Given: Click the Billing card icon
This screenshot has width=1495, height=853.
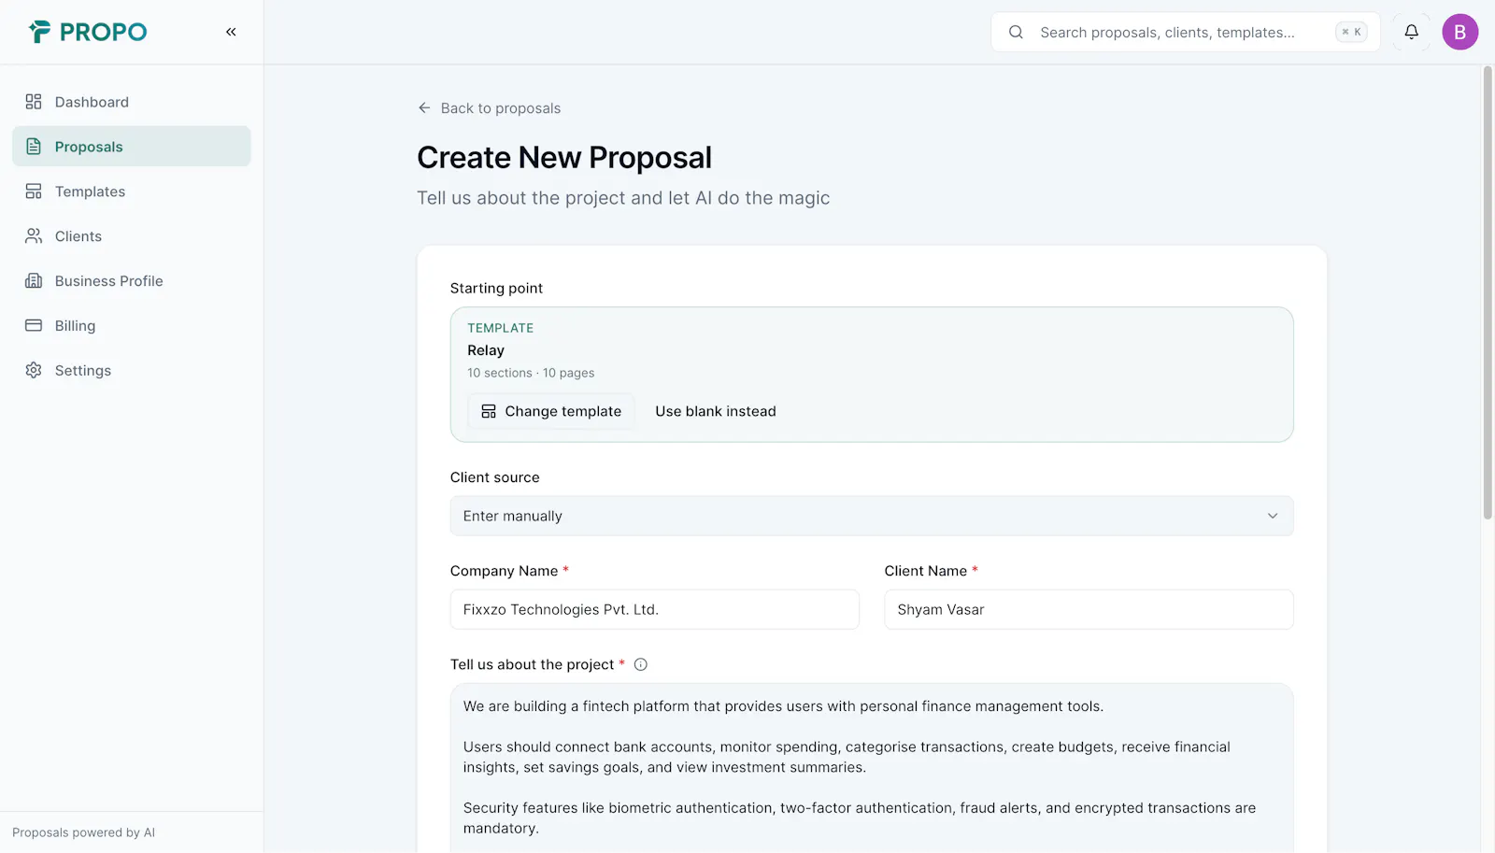Looking at the screenshot, I should [x=34, y=326].
